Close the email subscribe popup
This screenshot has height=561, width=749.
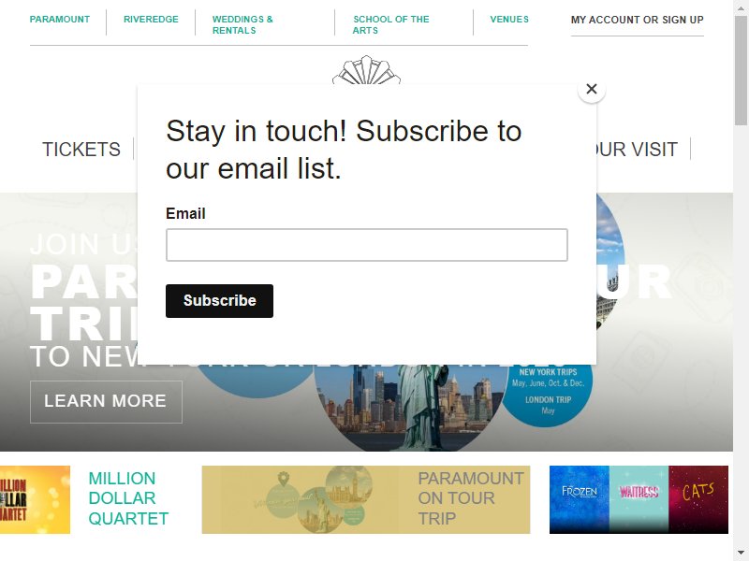pos(592,89)
